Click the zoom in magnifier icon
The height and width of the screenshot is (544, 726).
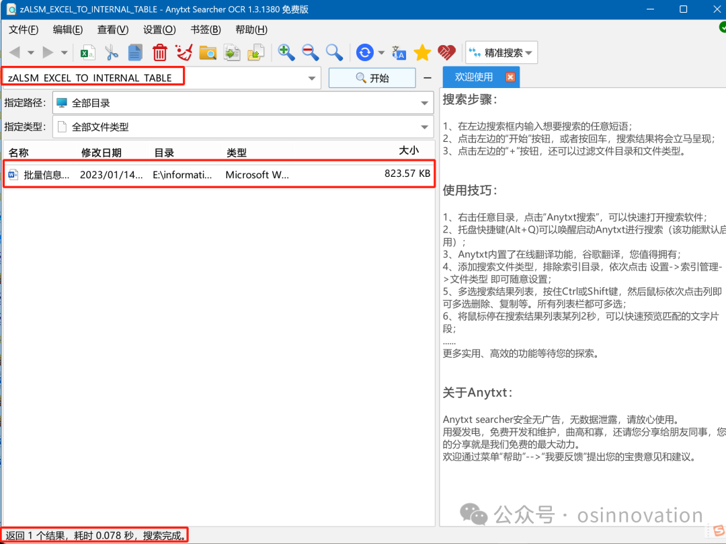point(286,52)
